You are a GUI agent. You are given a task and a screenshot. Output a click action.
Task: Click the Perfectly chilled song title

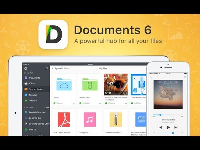[168, 120]
